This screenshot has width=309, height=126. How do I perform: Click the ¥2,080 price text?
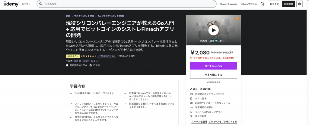pos(200,52)
